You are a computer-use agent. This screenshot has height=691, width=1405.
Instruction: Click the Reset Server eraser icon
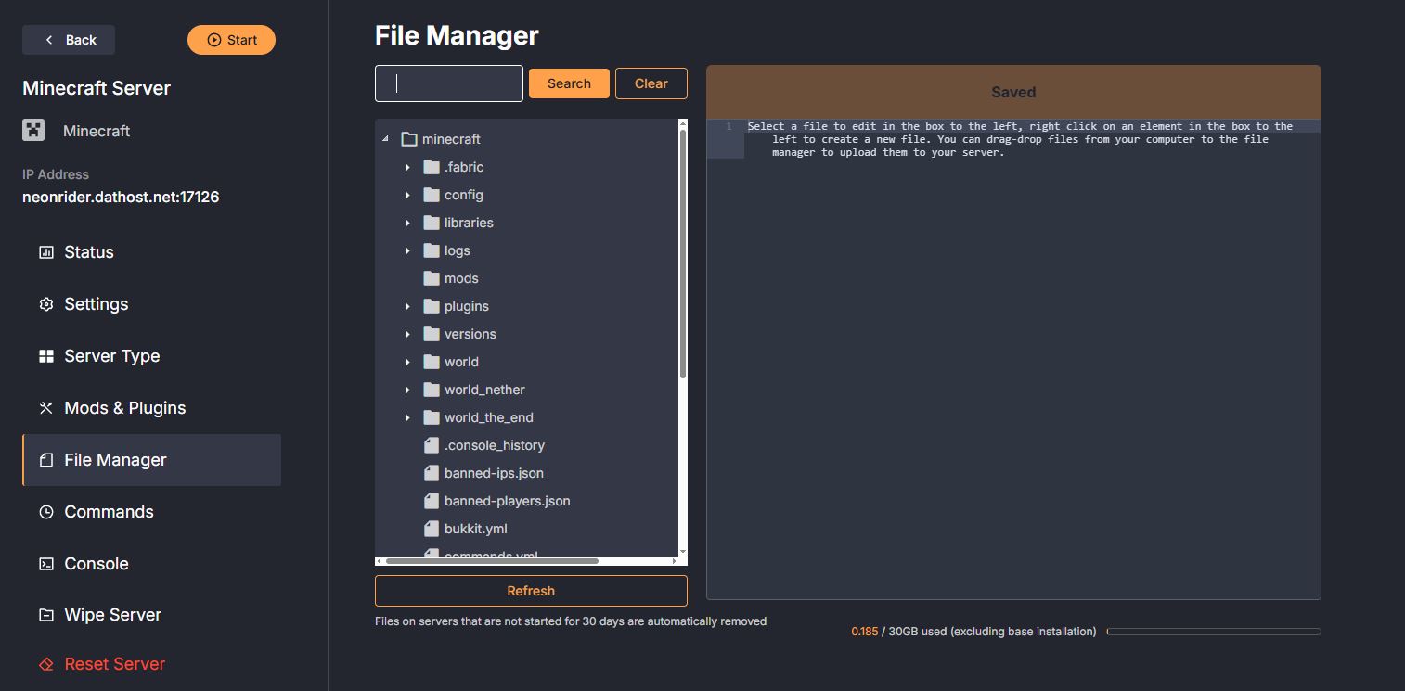coord(45,664)
